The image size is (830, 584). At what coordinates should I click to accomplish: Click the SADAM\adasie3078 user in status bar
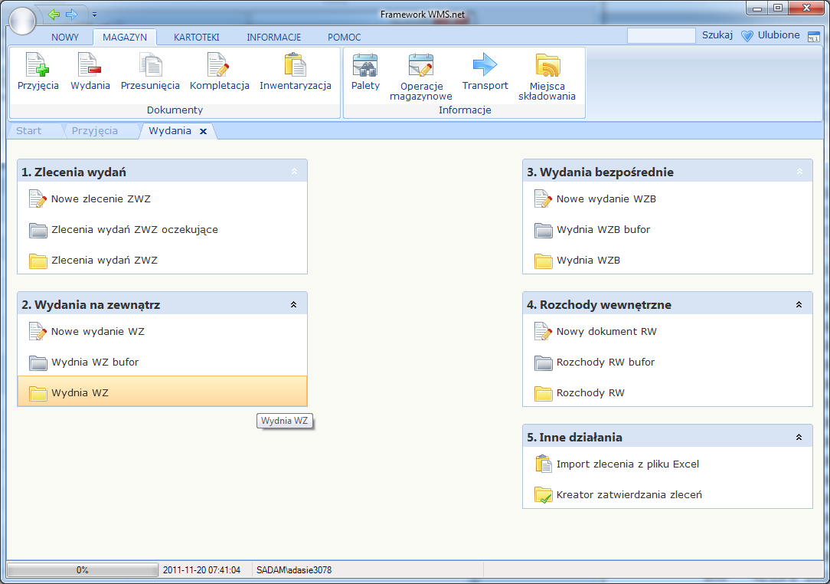tap(294, 570)
